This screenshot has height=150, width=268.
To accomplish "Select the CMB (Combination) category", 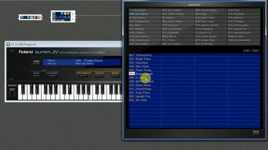I will [244, 40].
